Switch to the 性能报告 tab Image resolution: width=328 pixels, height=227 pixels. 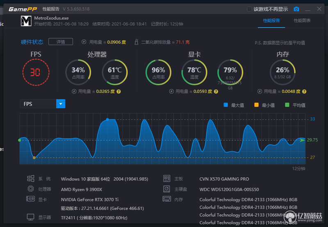tap(271, 21)
